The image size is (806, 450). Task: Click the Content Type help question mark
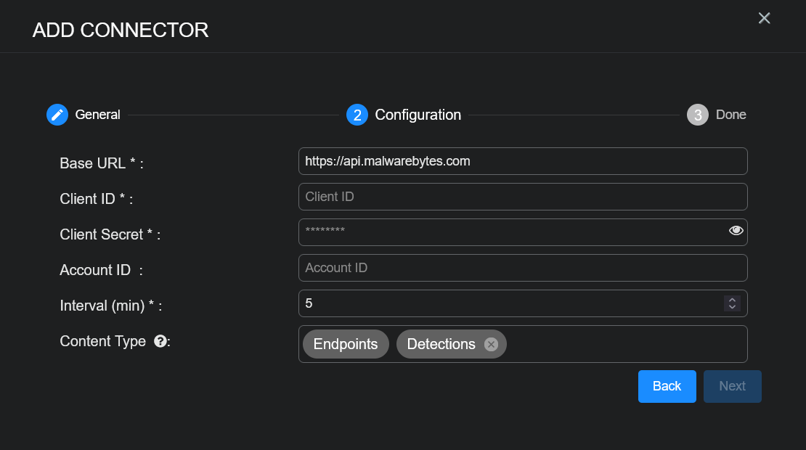(160, 341)
